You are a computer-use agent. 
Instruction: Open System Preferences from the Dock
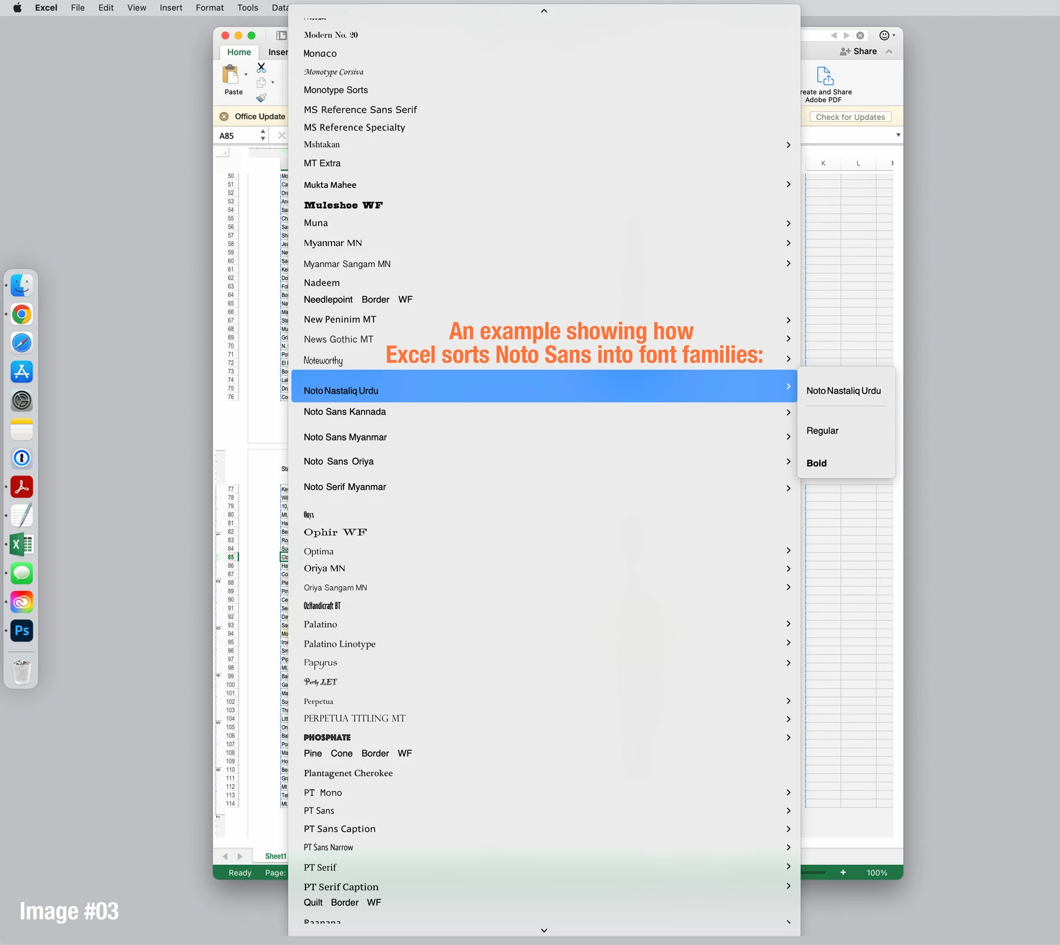coord(22,401)
